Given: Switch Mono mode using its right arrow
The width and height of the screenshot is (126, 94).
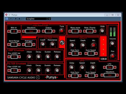Looking at the screenshot, I should click(80, 31).
